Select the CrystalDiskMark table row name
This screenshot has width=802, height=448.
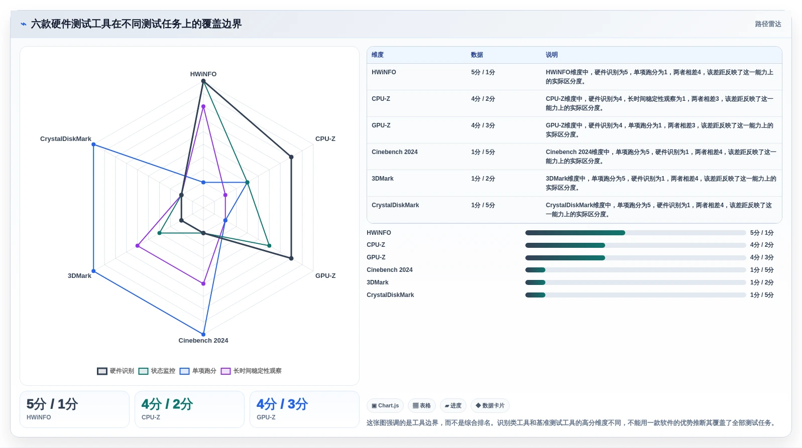click(395, 205)
